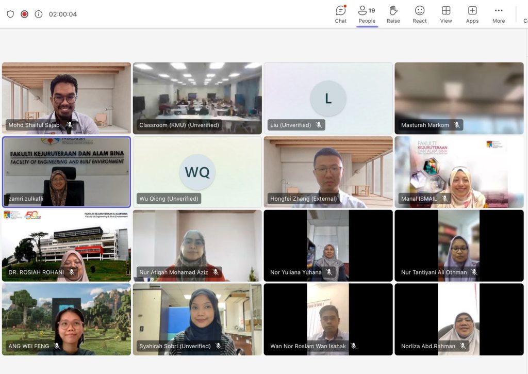Open the People participants list
This screenshot has width=528, height=374.
367,14
